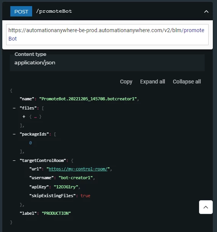The width and height of the screenshot is (217, 232).
Task: Collapse the "targetControlRoom" object node
Action: point(14,160)
